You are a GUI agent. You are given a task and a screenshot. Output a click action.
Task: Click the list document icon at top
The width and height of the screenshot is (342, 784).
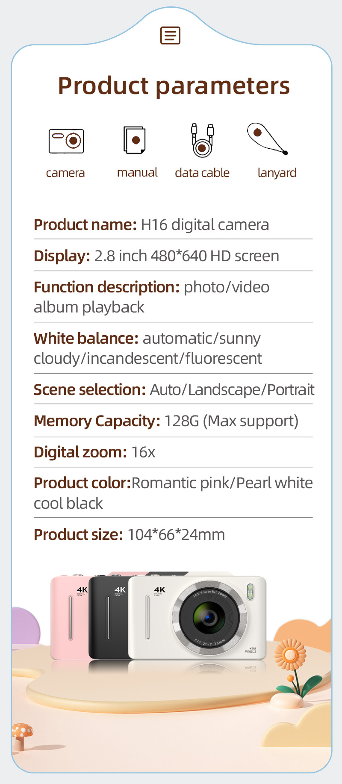click(170, 35)
